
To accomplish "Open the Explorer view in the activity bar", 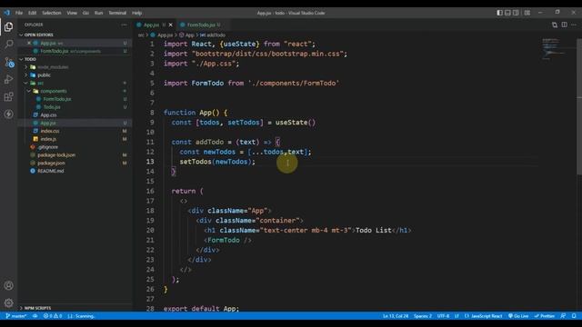I will pyautogui.click(x=8, y=26).
